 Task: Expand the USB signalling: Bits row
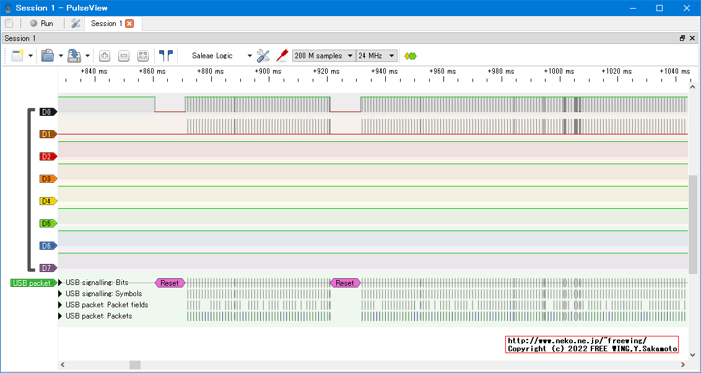pos(61,283)
